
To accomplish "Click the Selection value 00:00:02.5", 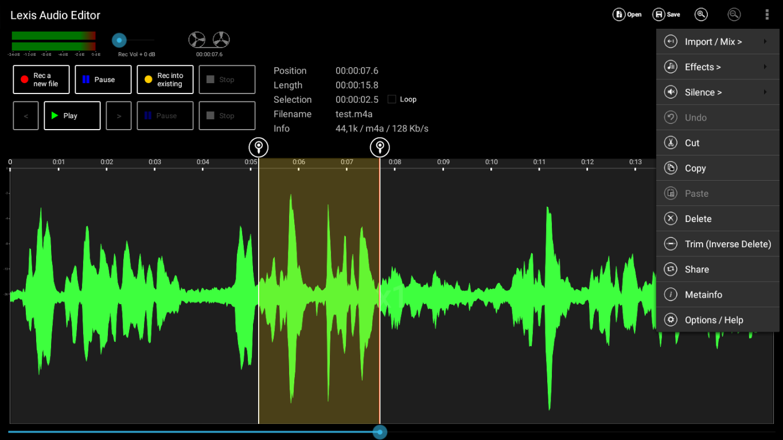I will pos(357,100).
